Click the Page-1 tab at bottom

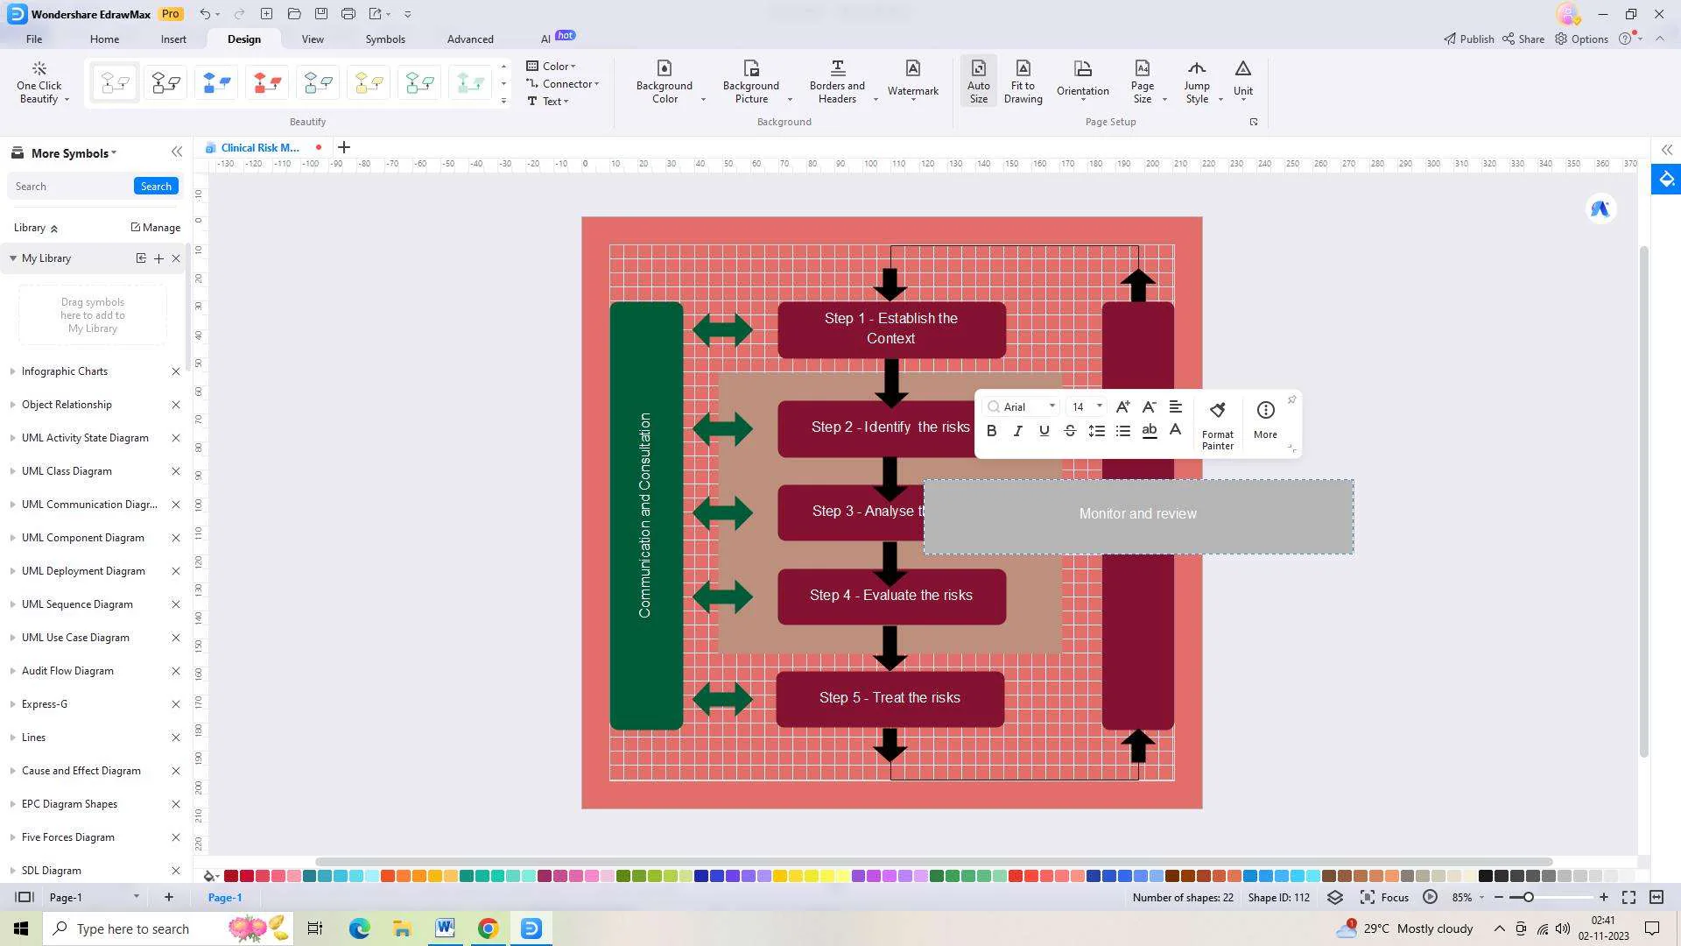click(225, 898)
